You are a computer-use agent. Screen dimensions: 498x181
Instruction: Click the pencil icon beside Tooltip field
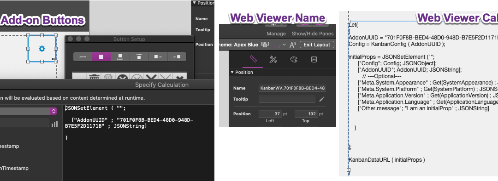(x=322, y=99)
